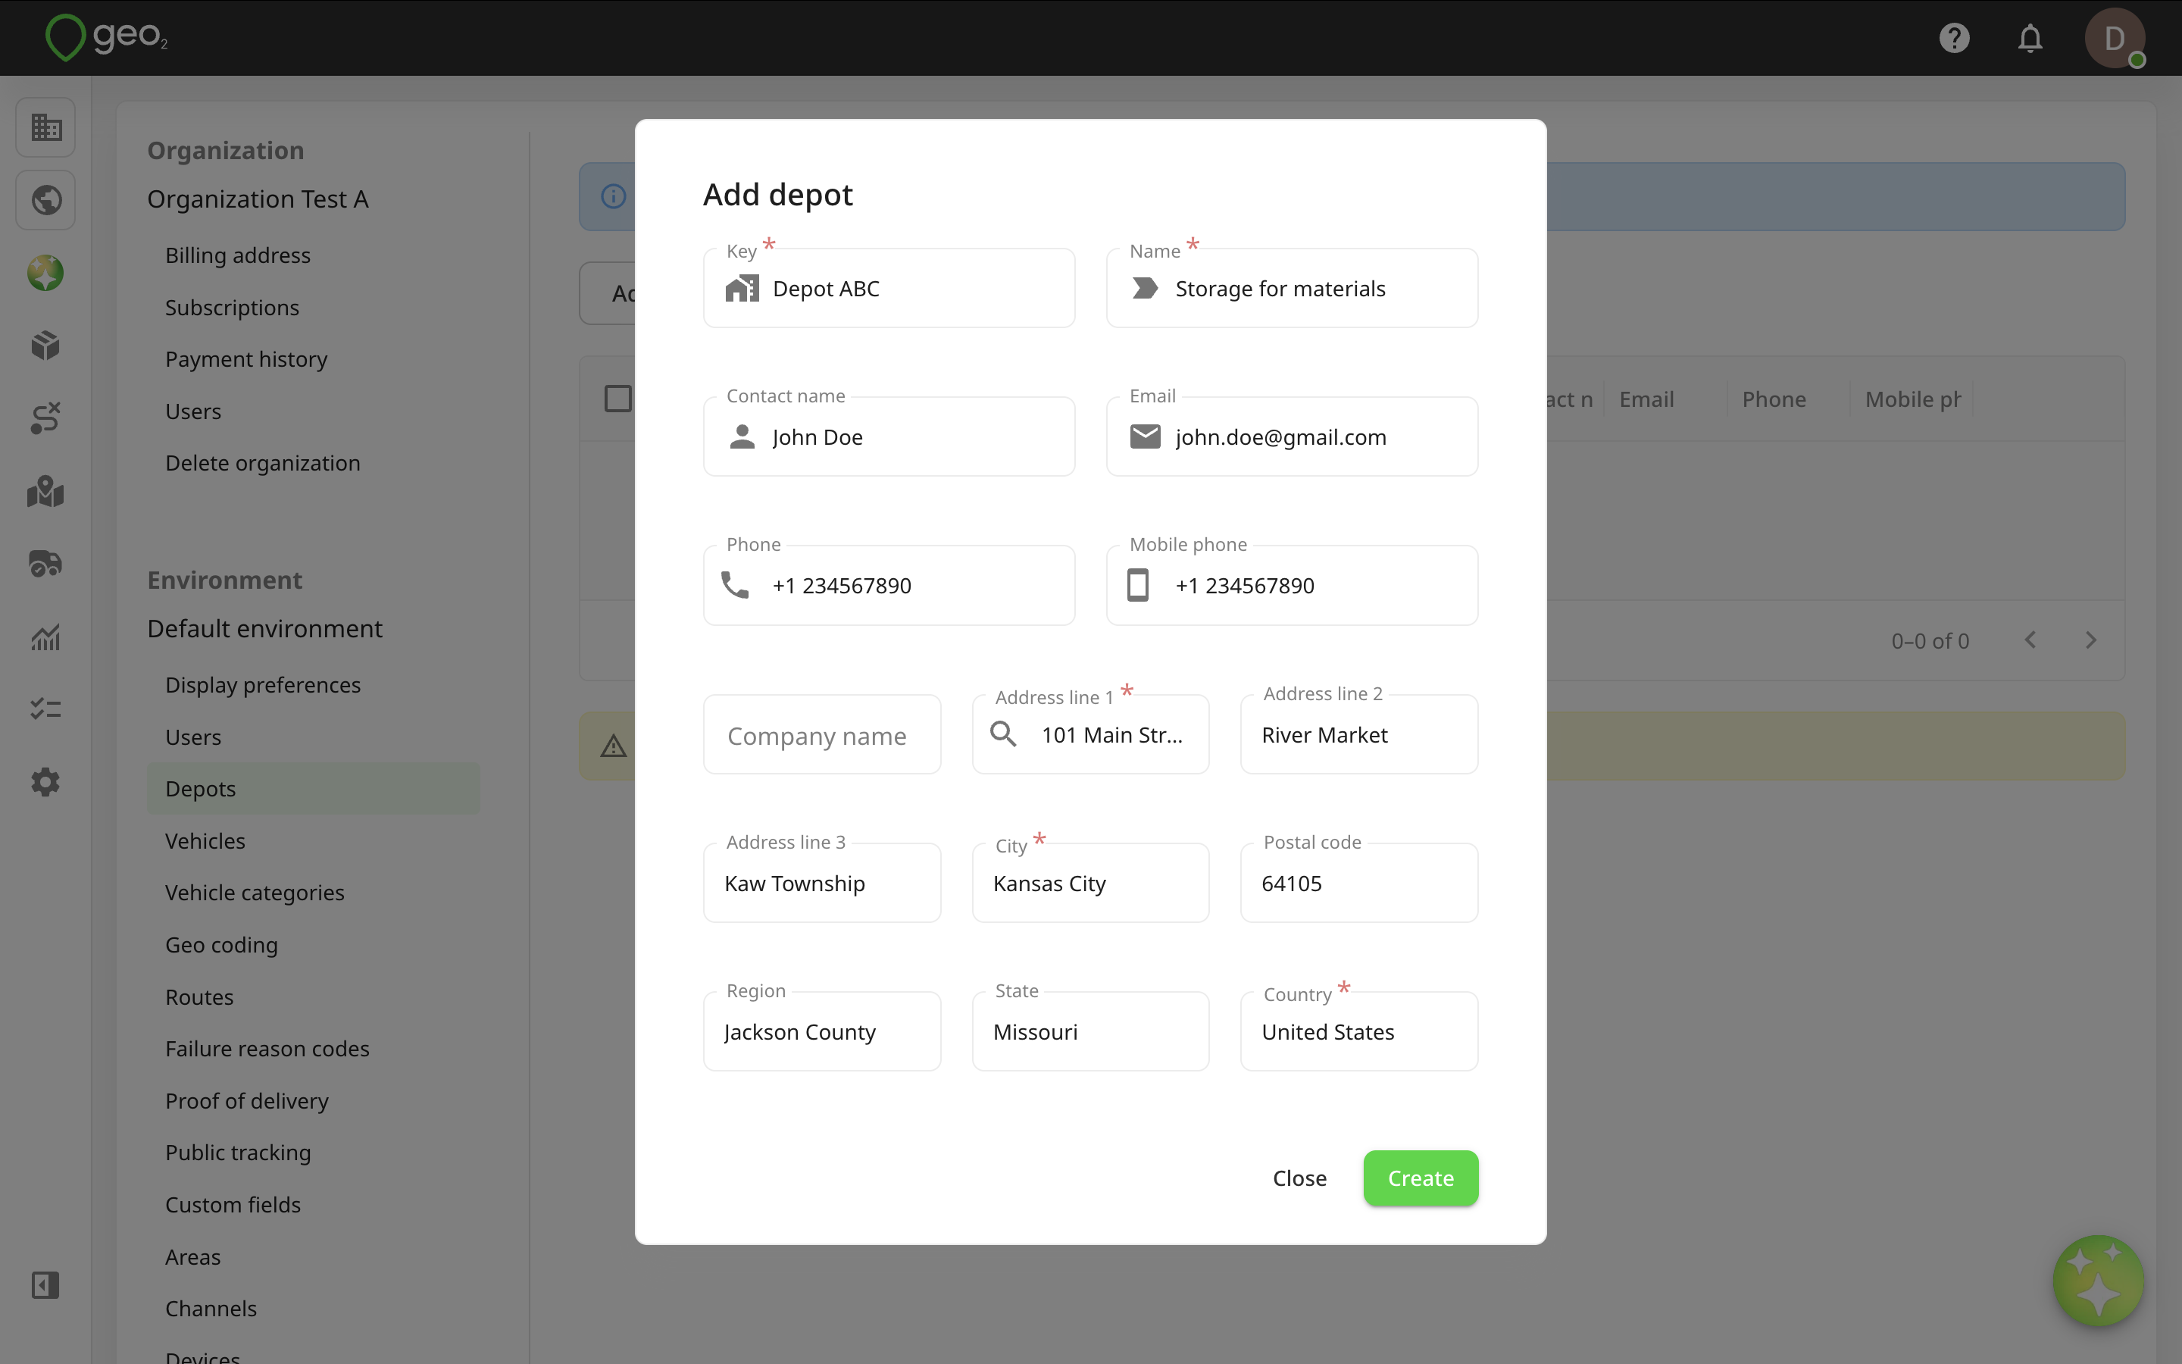Image resolution: width=2182 pixels, height=1364 pixels.
Task: Open the organization building sidebar icon
Action: pos(46,127)
